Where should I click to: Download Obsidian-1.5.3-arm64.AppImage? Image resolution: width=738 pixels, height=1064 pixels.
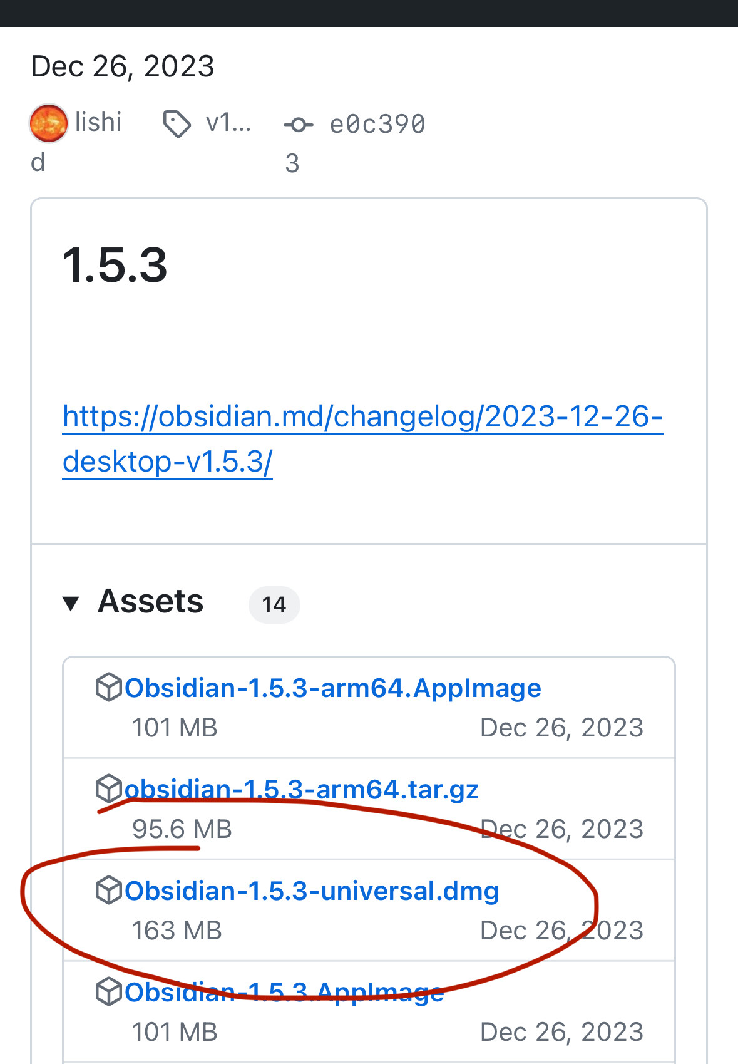333,688
